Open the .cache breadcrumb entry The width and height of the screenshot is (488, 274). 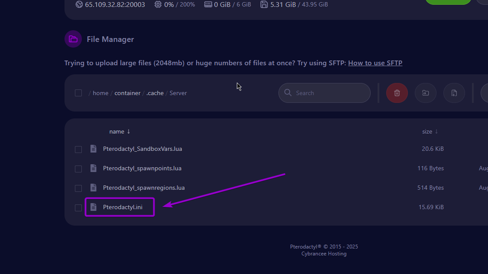pyautogui.click(x=155, y=92)
